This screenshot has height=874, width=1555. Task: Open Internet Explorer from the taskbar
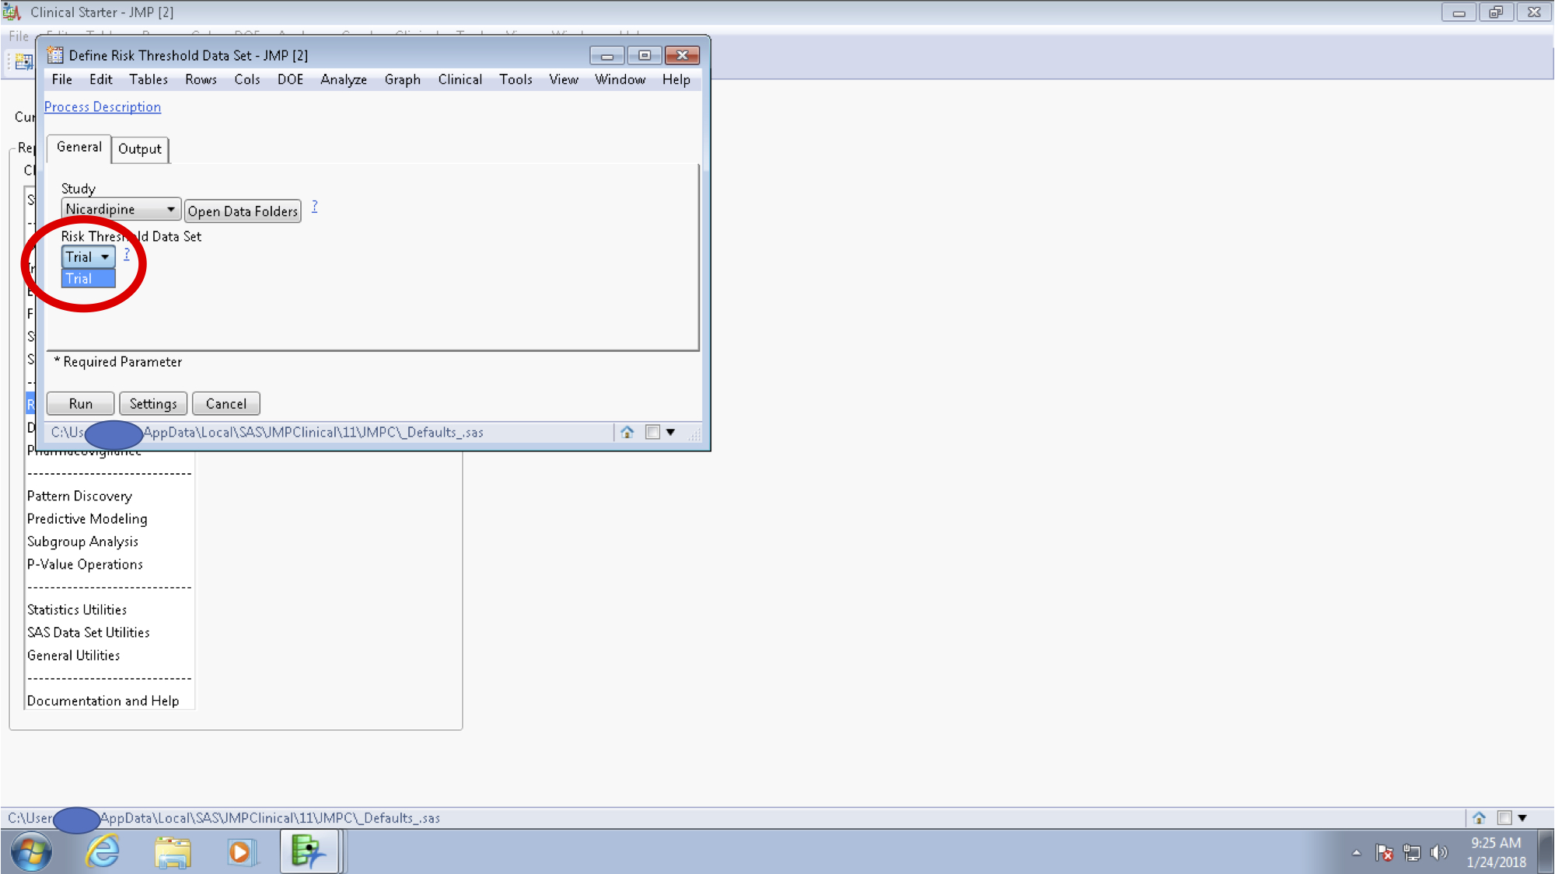[x=103, y=851]
